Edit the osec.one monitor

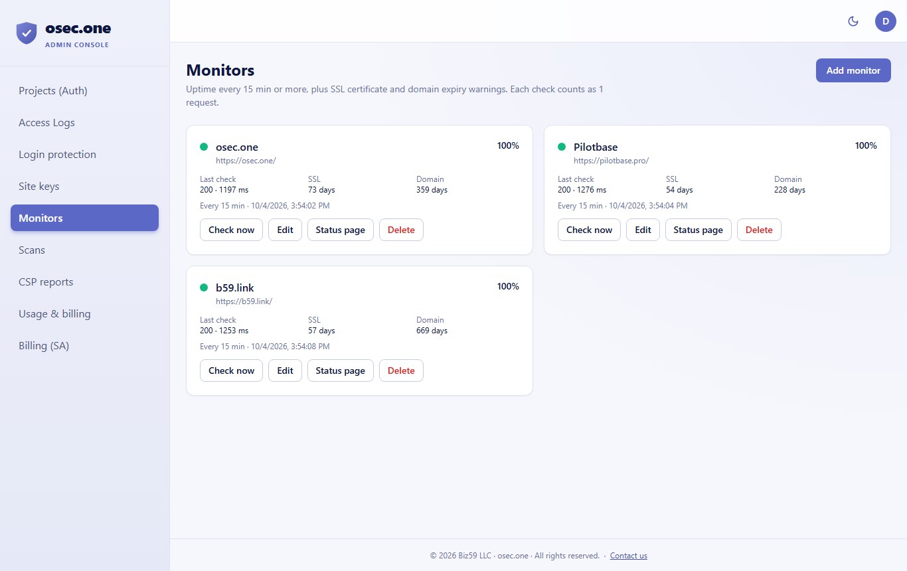(285, 230)
